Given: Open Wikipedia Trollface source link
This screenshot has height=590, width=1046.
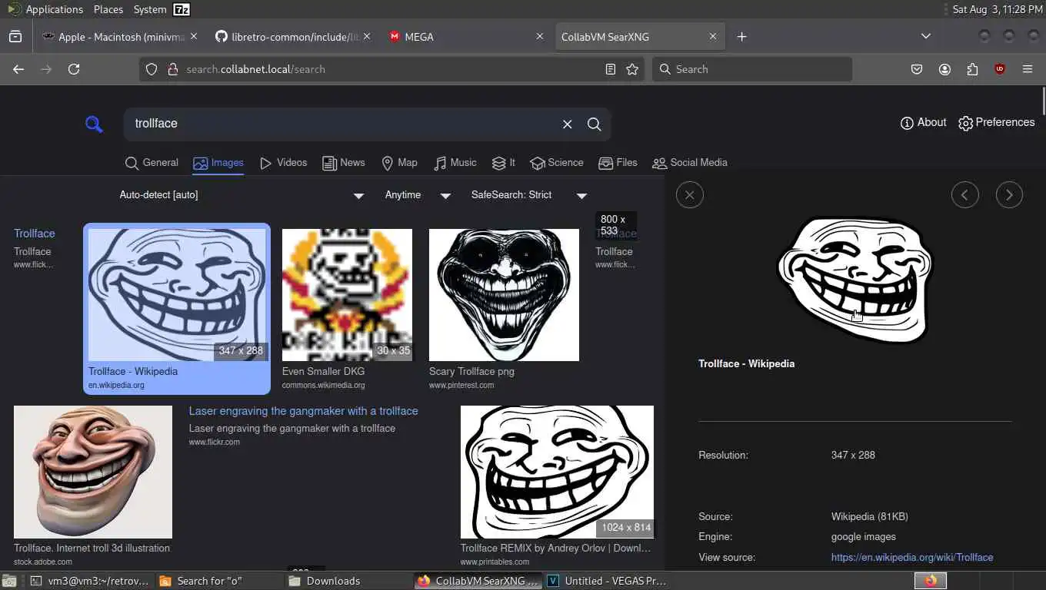Looking at the screenshot, I should 912,557.
